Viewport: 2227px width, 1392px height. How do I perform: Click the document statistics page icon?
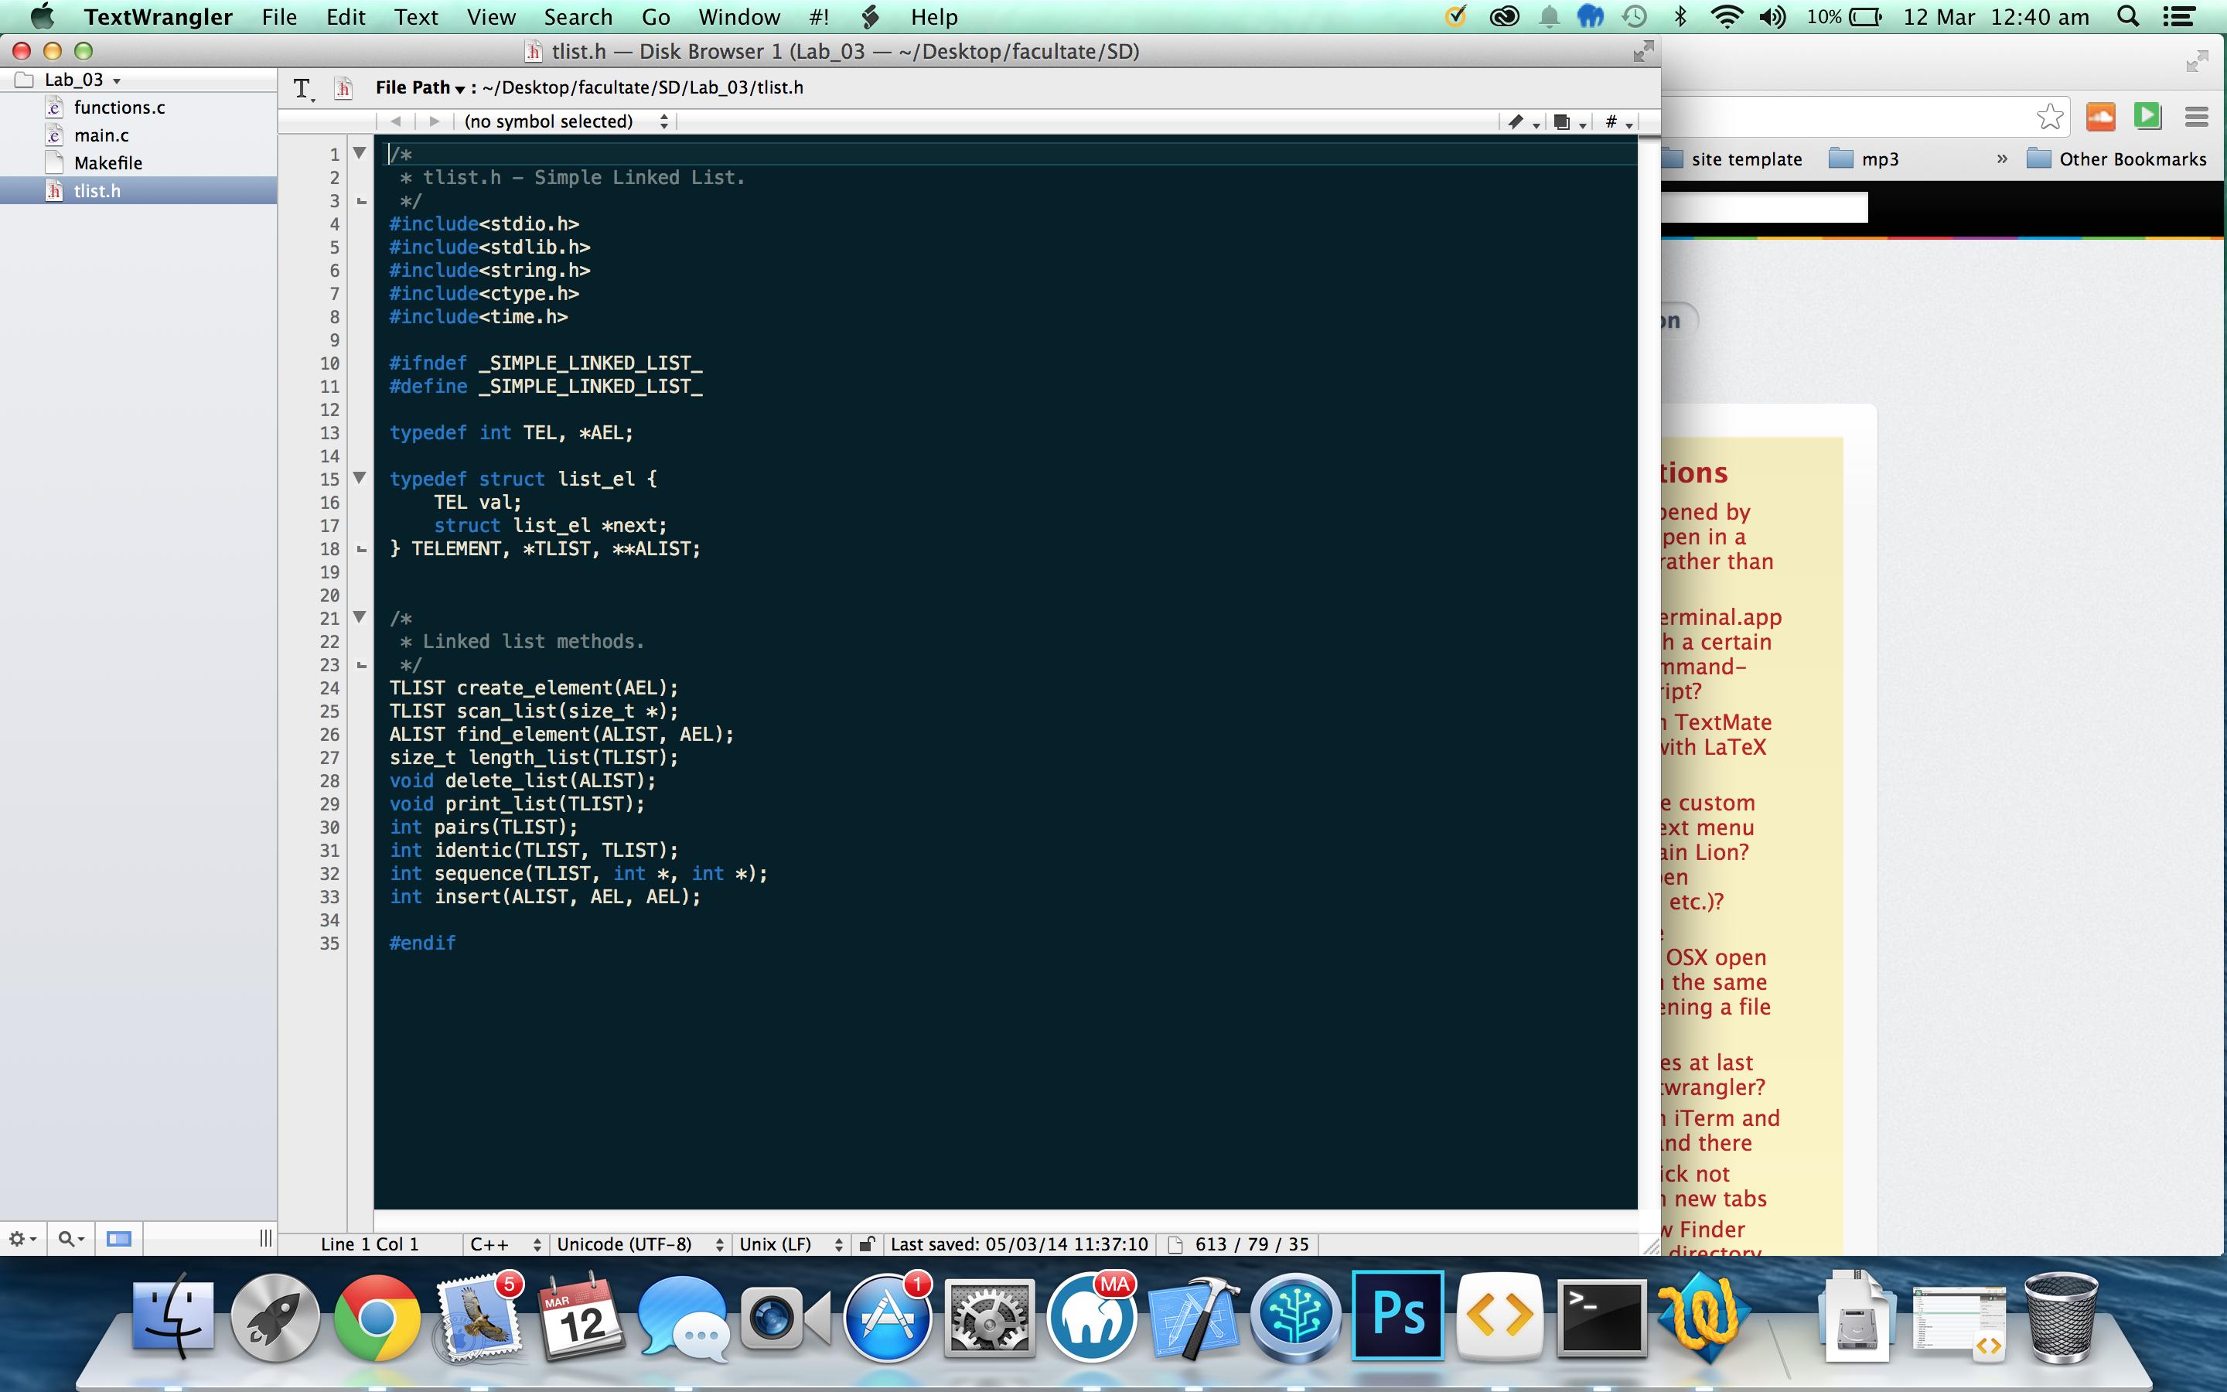[x=1175, y=1245]
